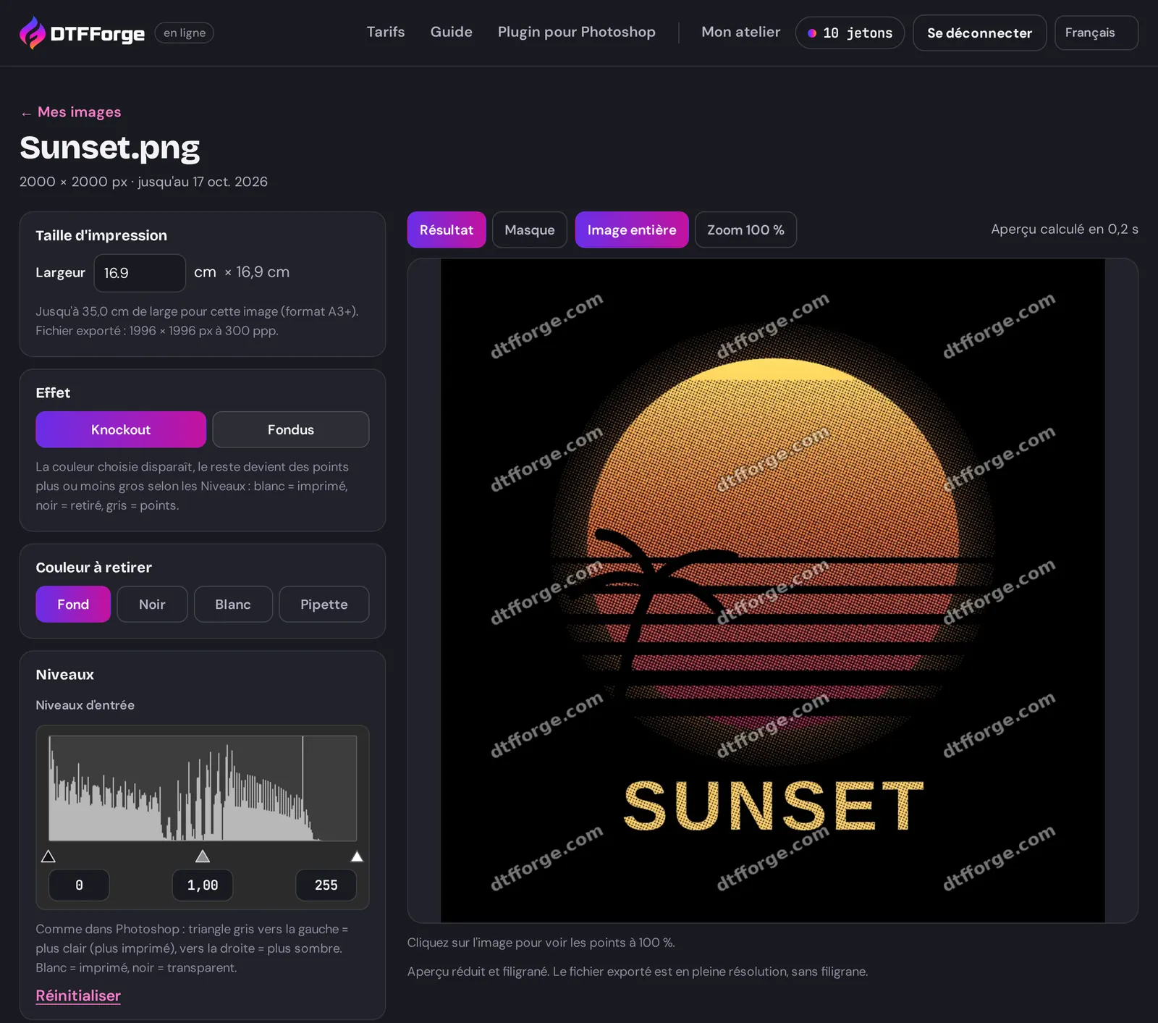
Task: Click the 'Taille d'impression' heading
Action: click(101, 235)
